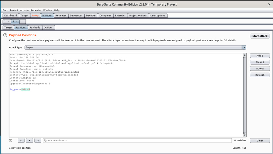Switch to the Sequencer tab
The image size is (273, 154).
click(x=76, y=16)
